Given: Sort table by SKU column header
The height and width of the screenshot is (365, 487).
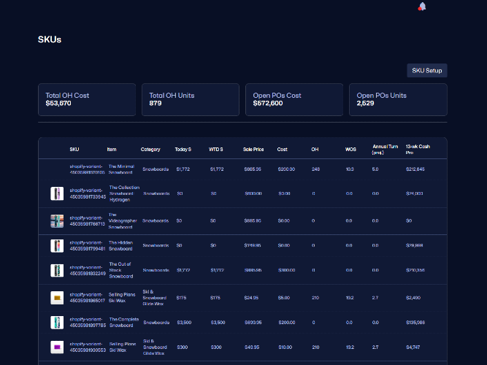Looking at the screenshot, I should click(74, 150).
